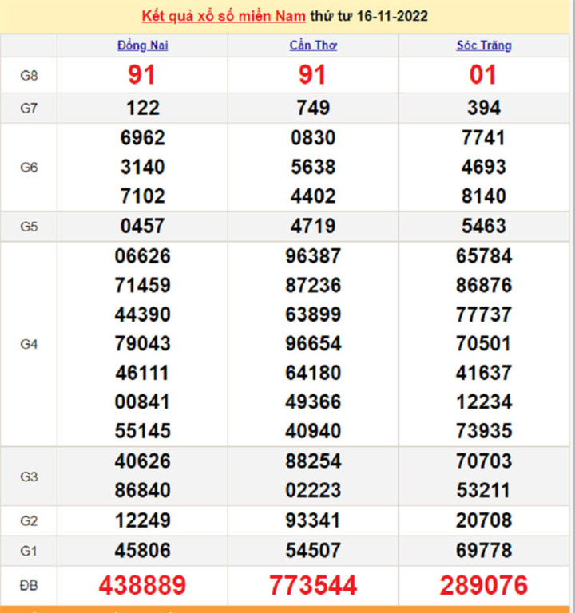Open the Sóc Trăng province link
Viewport: 575px width, 613px height.
click(x=483, y=45)
